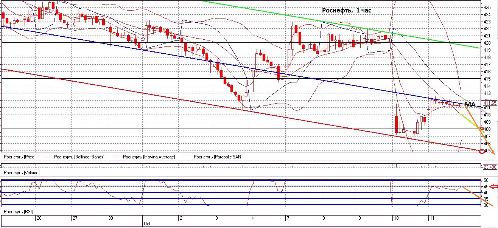This screenshot has width=498, height=228.
Task: Click date label 8 on time axis
Action: tap(323, 218)
